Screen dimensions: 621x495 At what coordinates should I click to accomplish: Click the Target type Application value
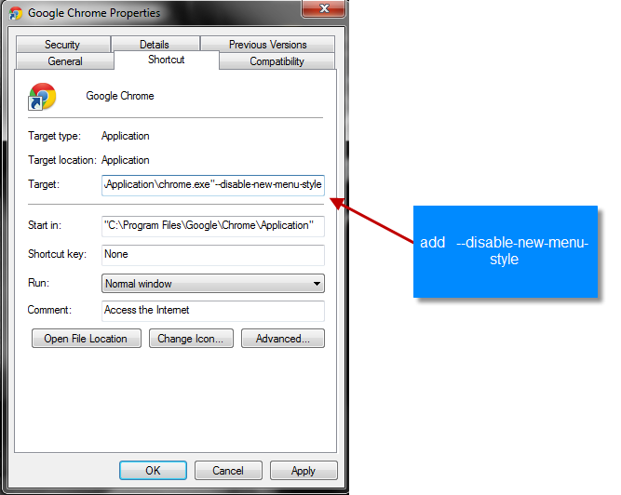click(x=125, y=136)
